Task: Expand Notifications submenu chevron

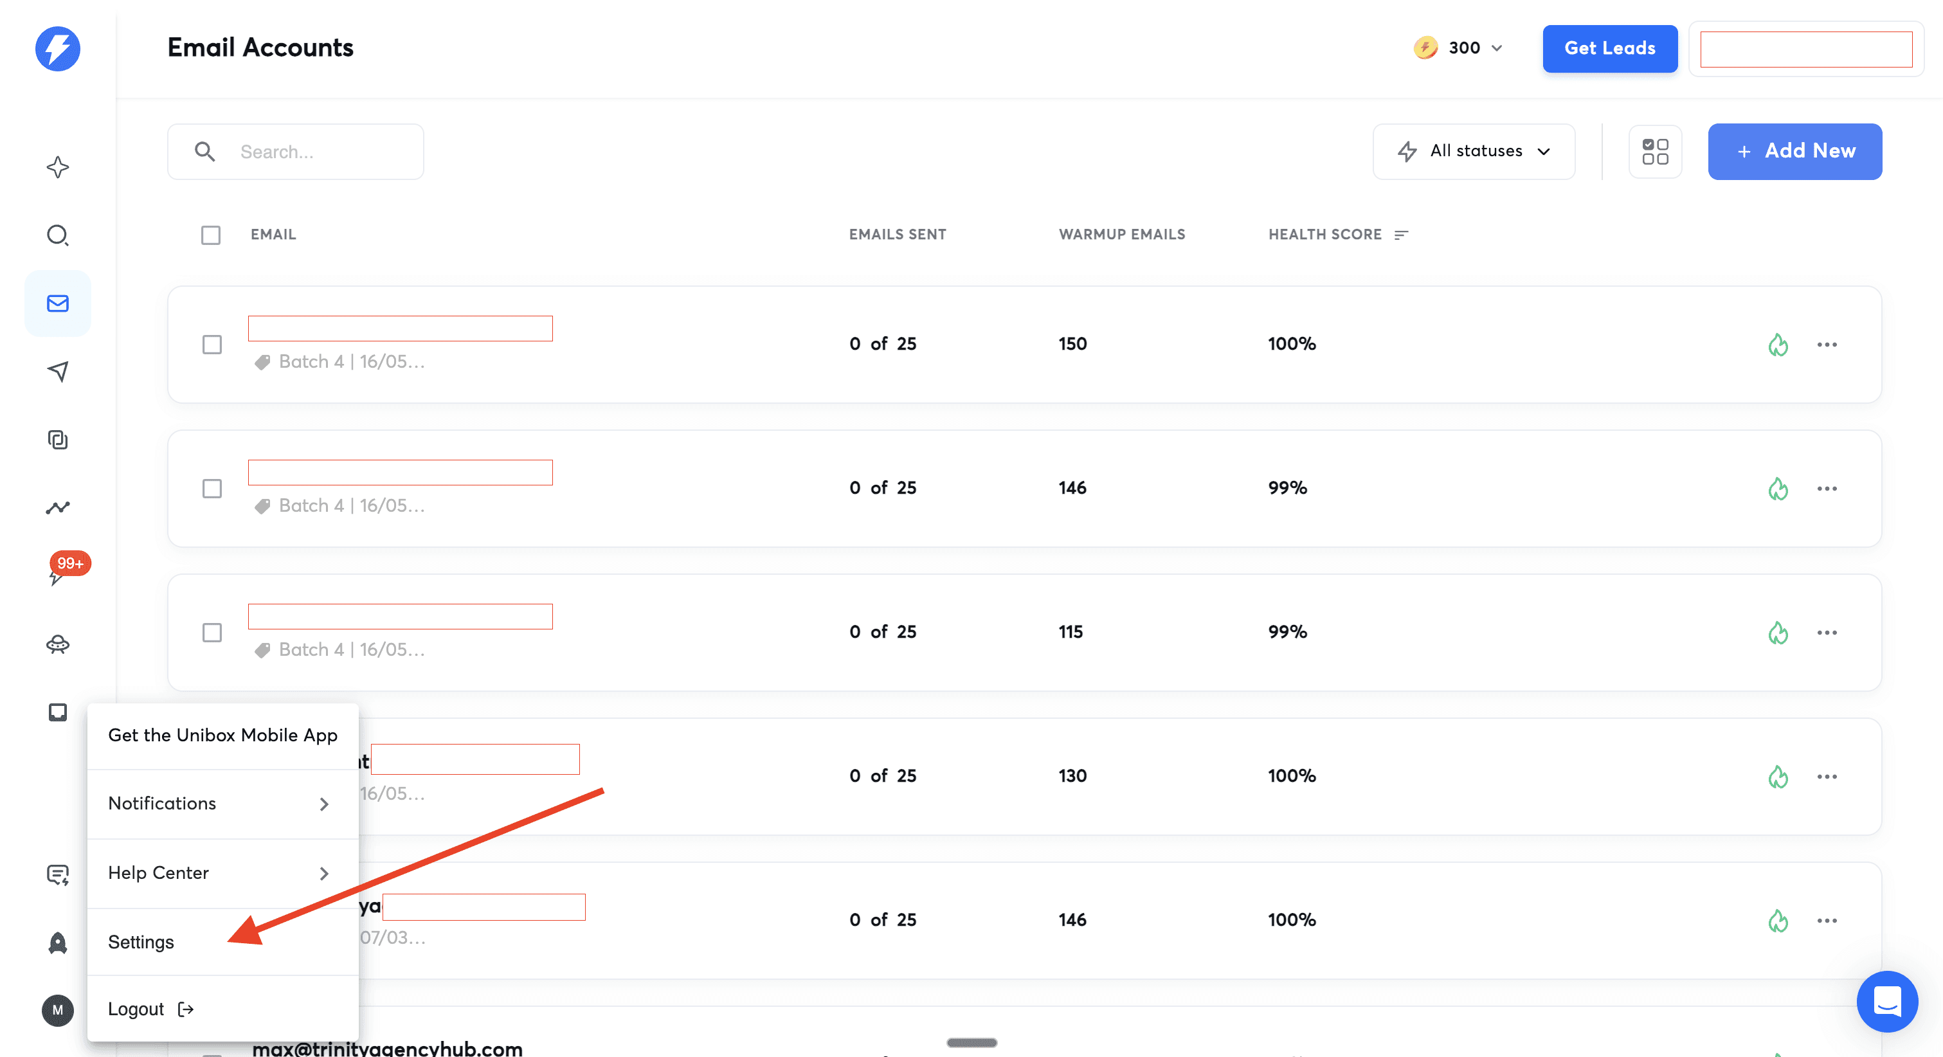Action: 323,804
